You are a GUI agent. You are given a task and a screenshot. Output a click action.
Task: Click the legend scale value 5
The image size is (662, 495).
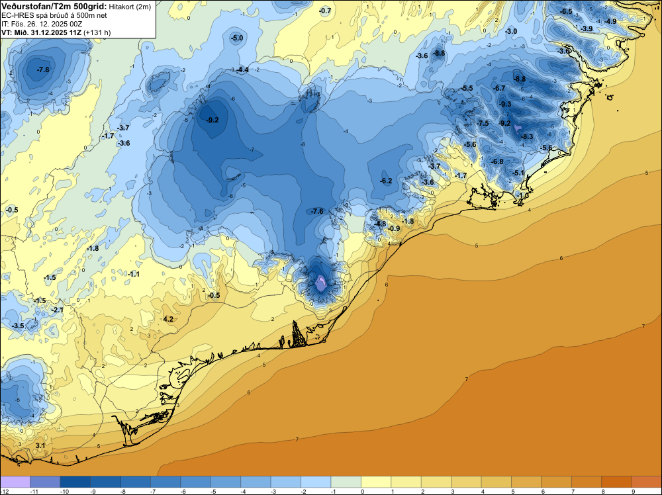(514, 491)
